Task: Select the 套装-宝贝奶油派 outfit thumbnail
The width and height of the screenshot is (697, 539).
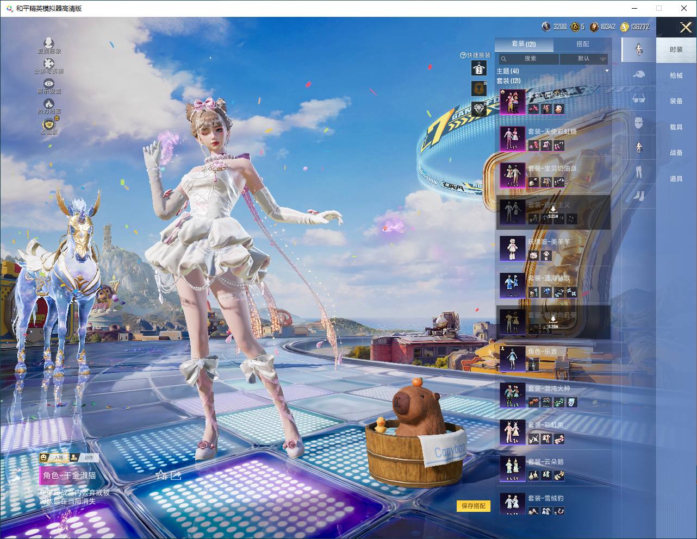Action: pyautogui.click(x=512, y=175)
